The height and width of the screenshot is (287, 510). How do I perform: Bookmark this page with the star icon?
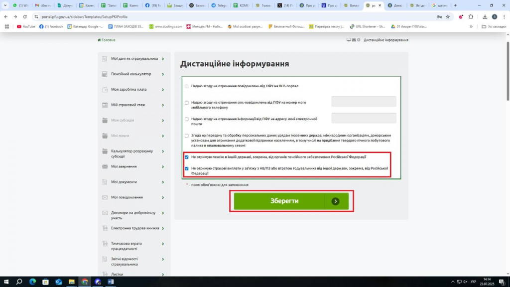448,16
